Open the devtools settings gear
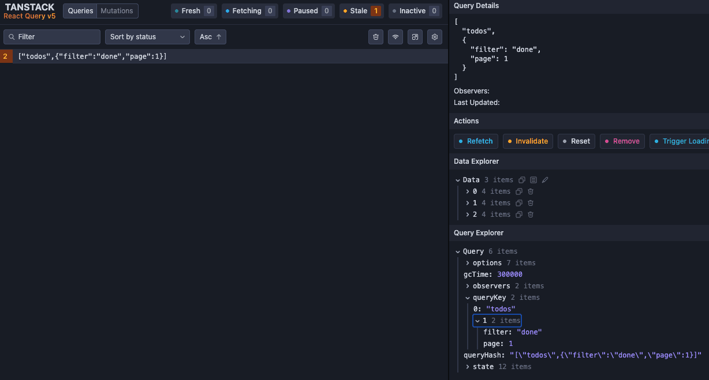 point(435,37)
